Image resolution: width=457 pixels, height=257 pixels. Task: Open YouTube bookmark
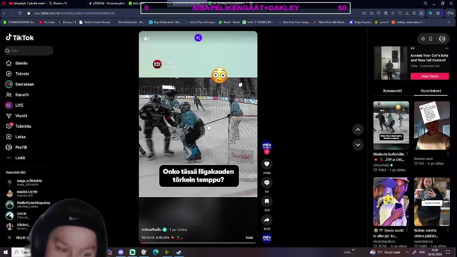tap(47, 22)
